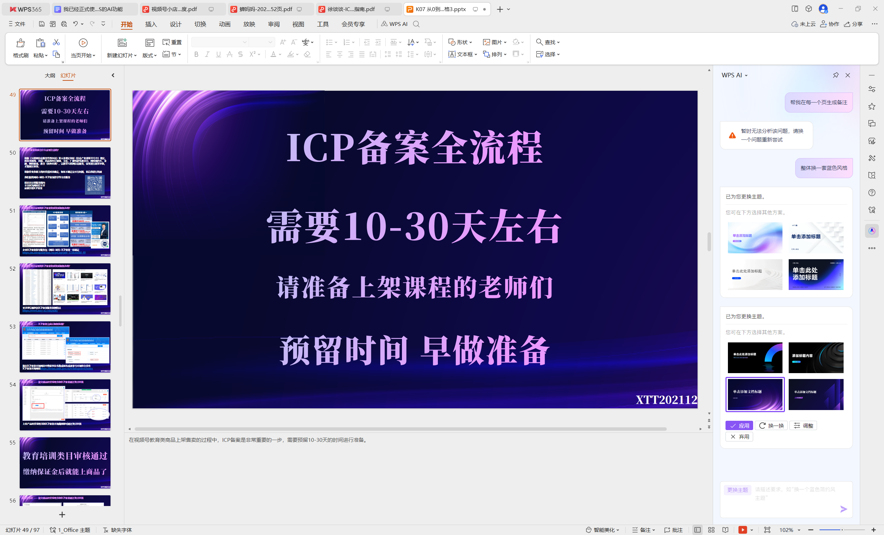Open the Insert (插入) ribbon tab
The image size is (884, 535).
(151, 24)
